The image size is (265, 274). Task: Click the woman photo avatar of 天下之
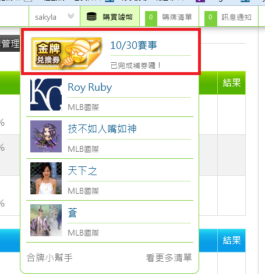click(x=46, y=178)
